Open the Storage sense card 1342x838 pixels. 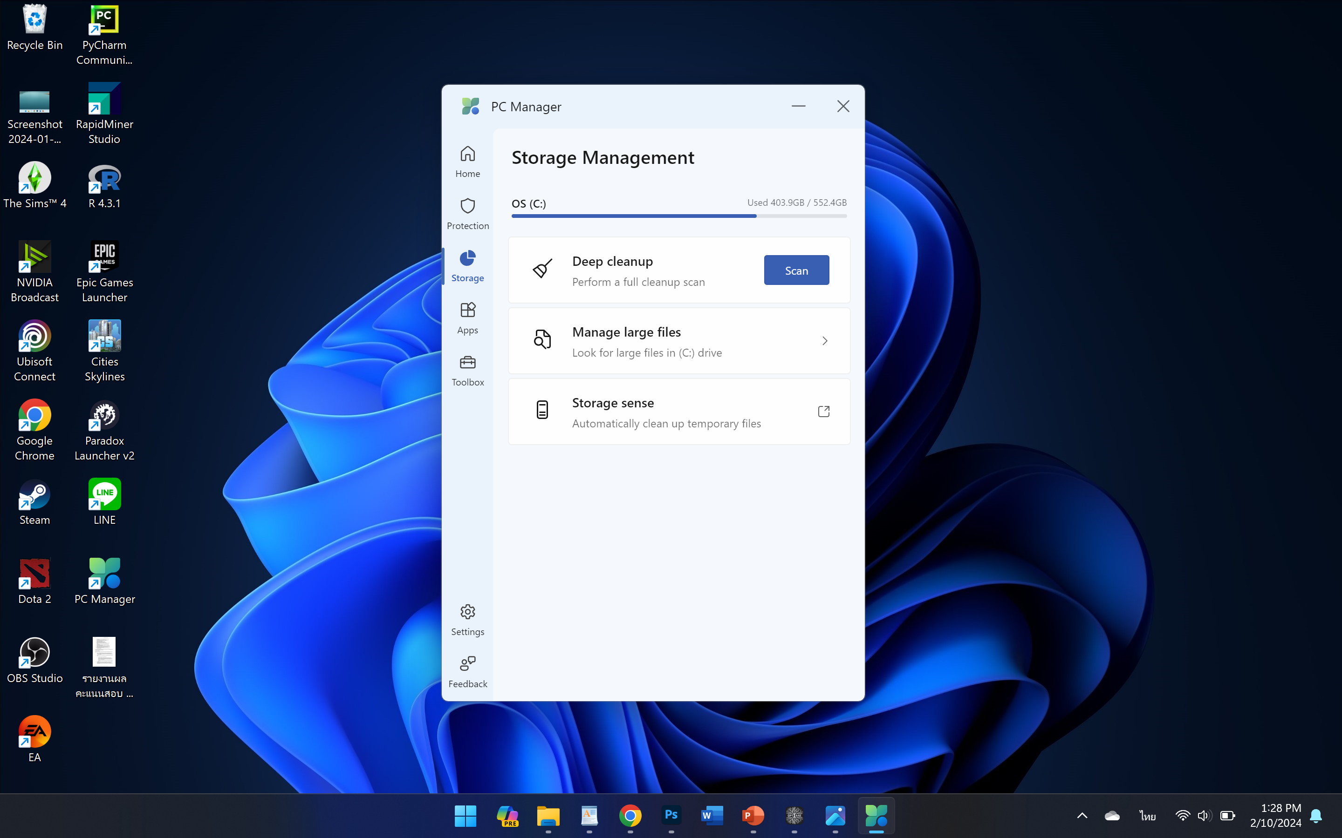click(x=679, y=411)
